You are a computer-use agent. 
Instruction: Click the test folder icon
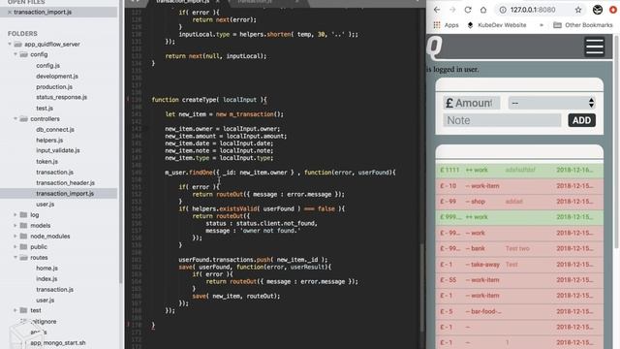pyautogui.click(x=23, y=310)
